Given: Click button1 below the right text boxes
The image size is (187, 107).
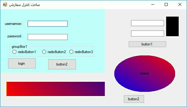Looking at the screenshot, I should coord(147,44).
